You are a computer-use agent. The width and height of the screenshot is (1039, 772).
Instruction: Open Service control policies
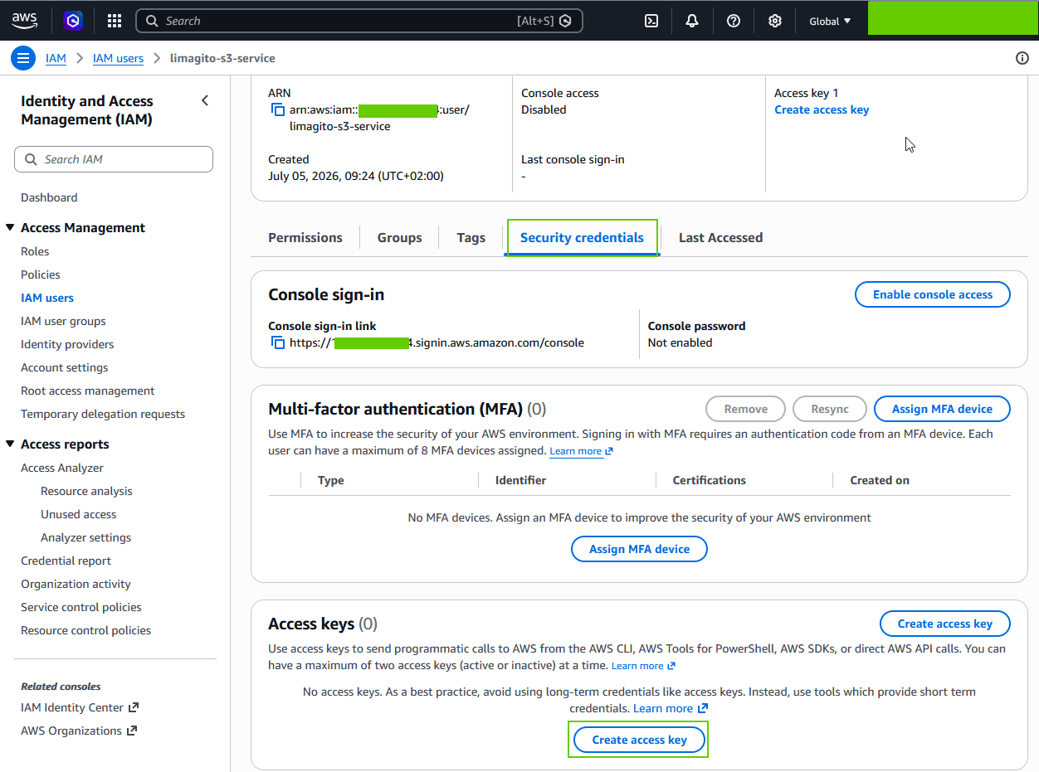[81, 607]
